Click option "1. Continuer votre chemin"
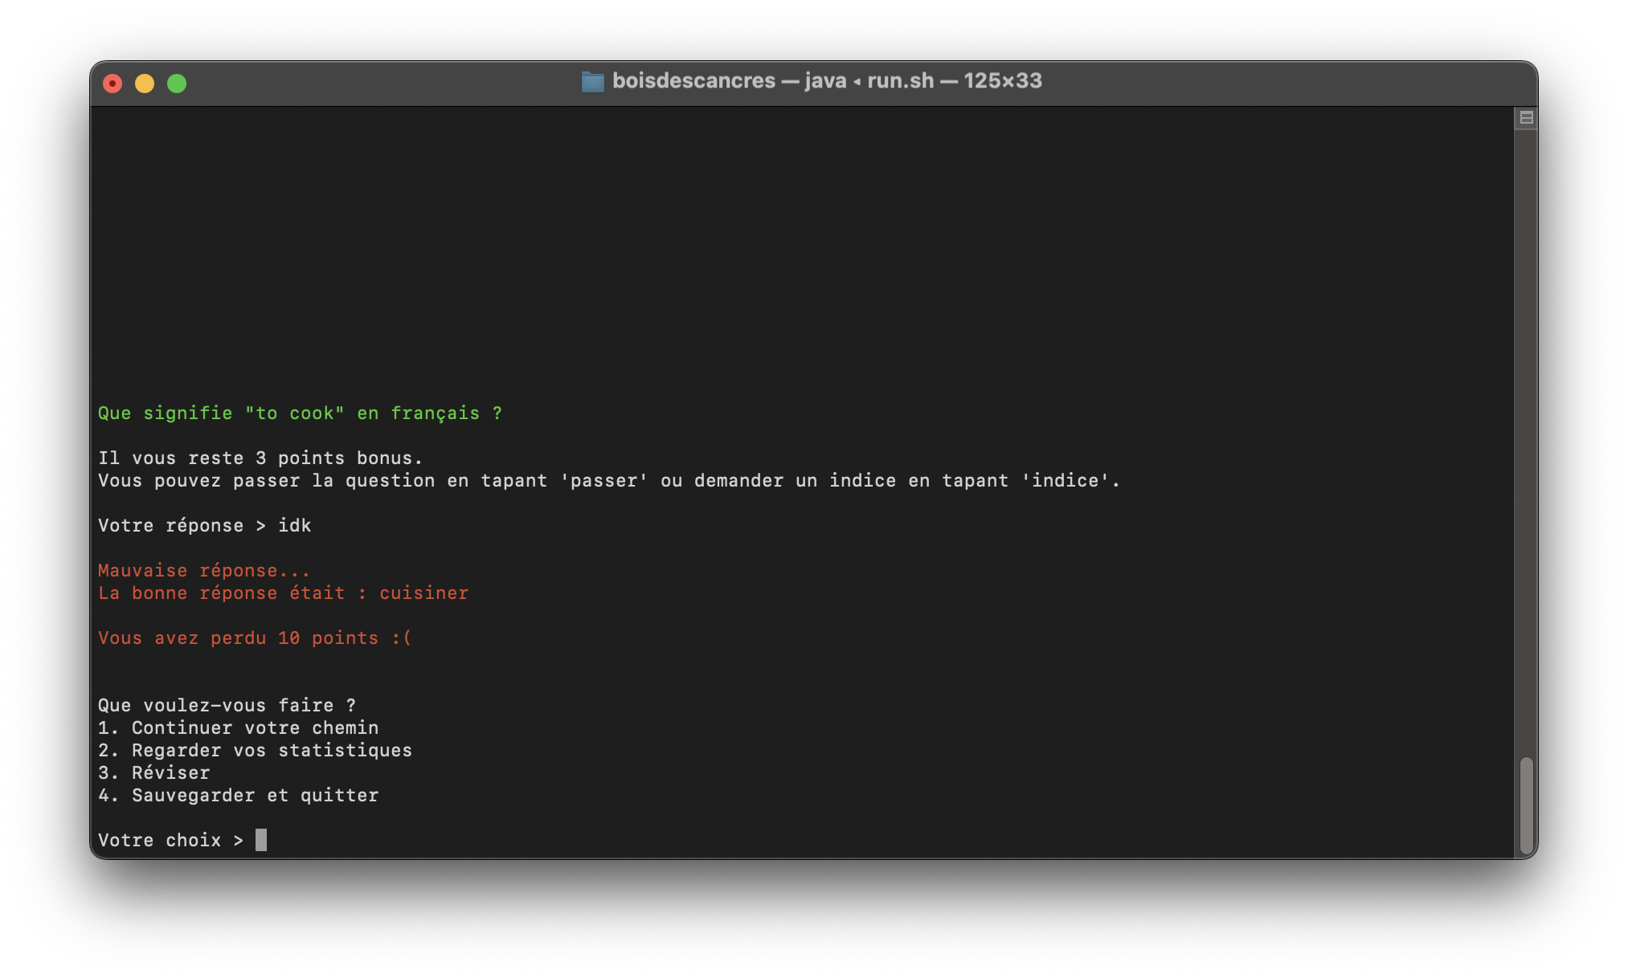1628x978 pixels. point(238,728)
